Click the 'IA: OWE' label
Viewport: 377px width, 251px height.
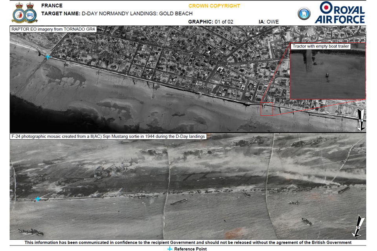pyautogui.click(x=269, y=22)
